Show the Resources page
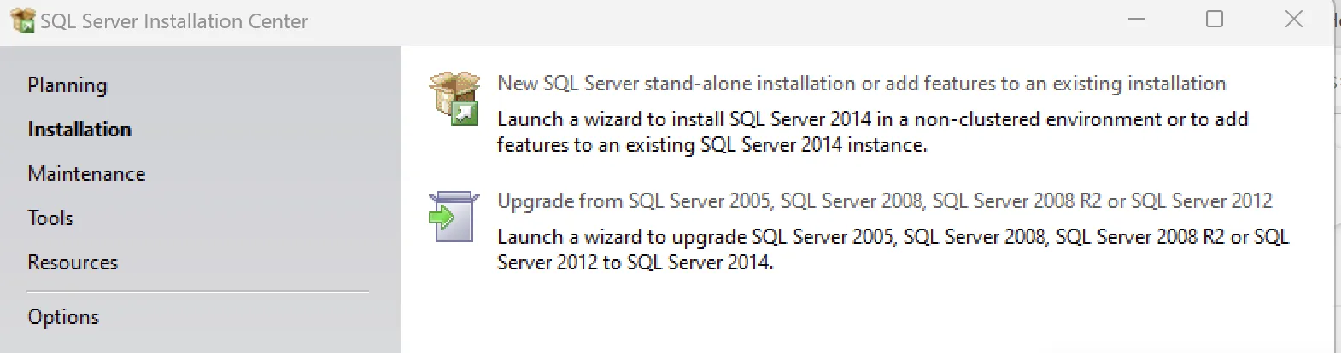 [73, 263]
